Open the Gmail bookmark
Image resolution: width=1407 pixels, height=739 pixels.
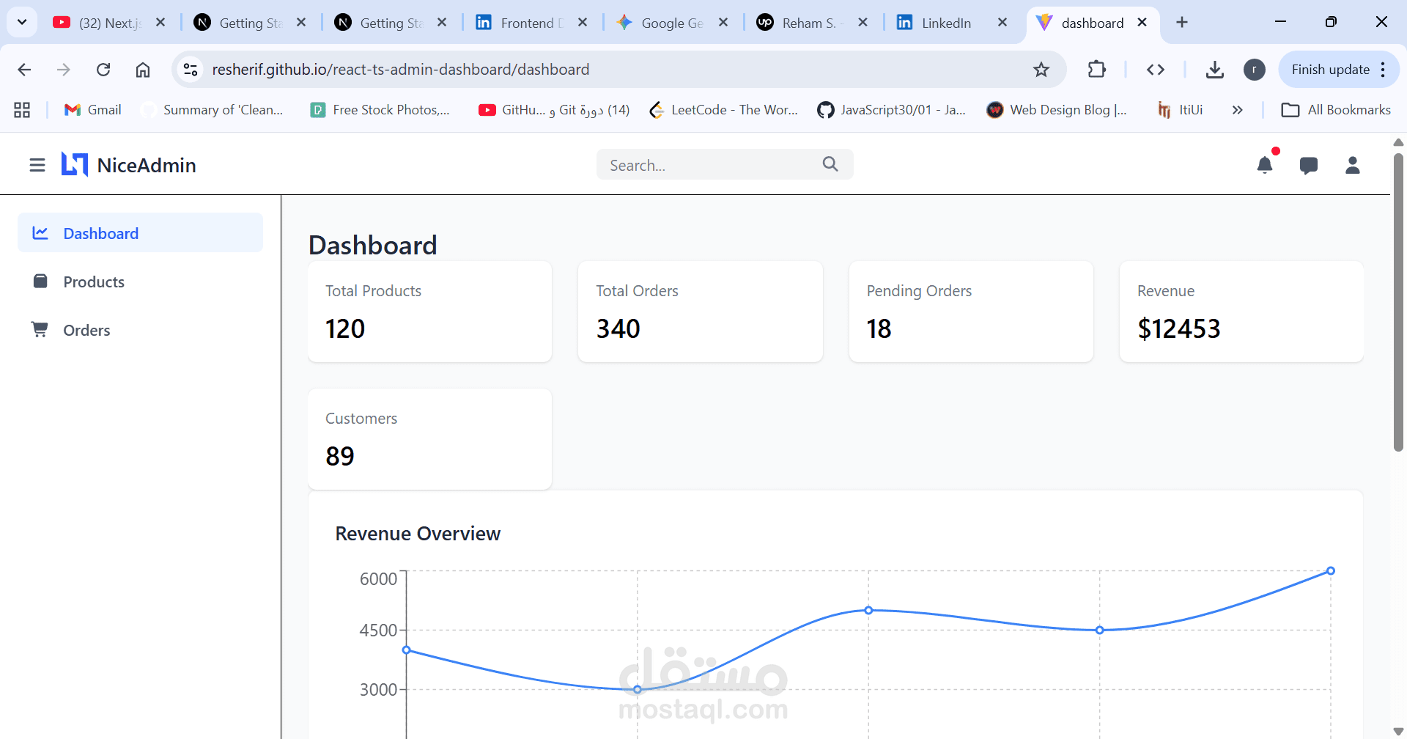(93, 110)
